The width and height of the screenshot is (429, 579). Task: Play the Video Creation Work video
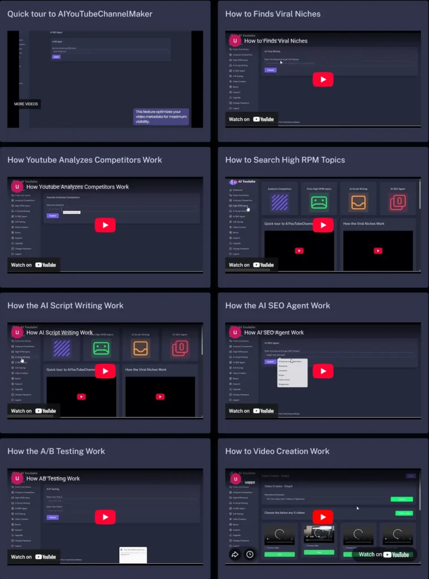click(x=323, y=517)
